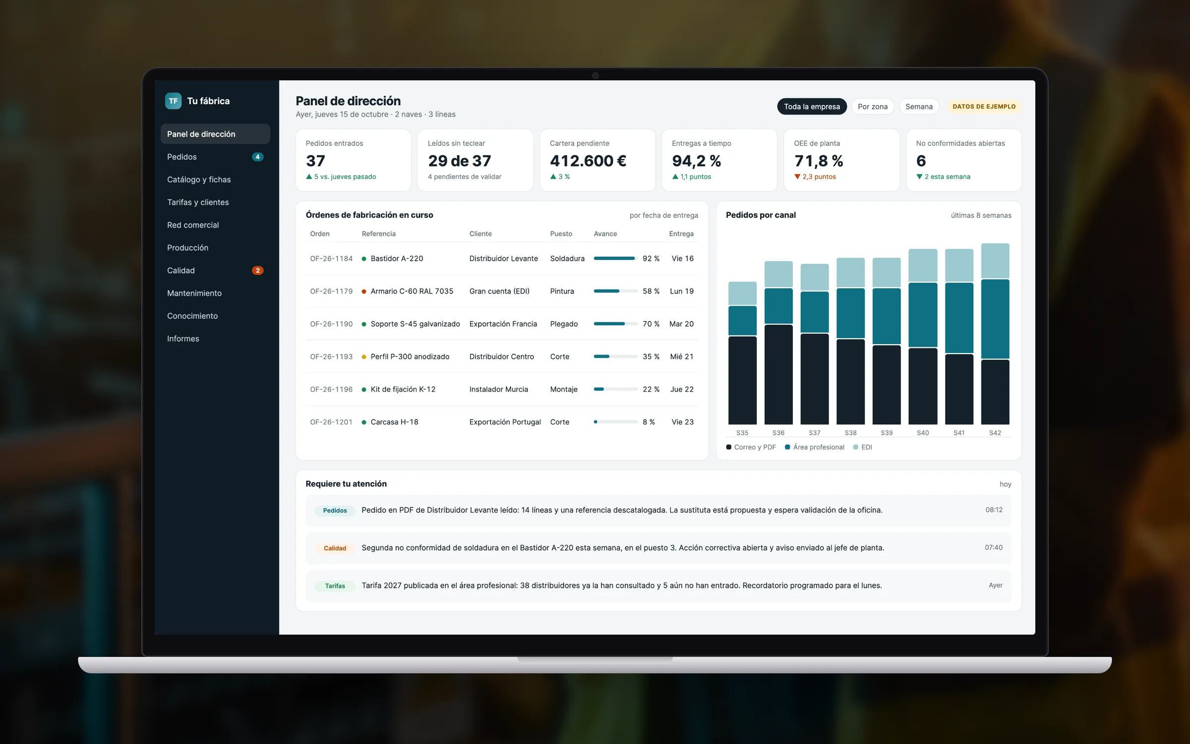Go to Mantenimiento
Screen dimensions: 1190x744
tap(215, 293)
